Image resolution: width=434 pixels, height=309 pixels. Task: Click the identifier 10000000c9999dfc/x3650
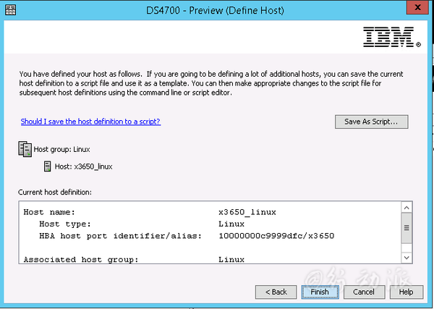276,236
